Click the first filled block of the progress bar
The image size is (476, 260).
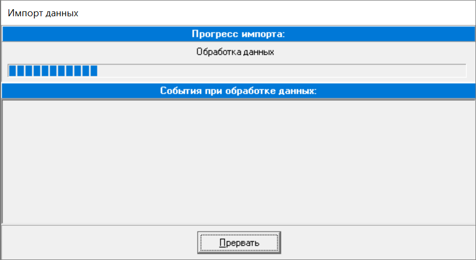click(x=12, y=71)
